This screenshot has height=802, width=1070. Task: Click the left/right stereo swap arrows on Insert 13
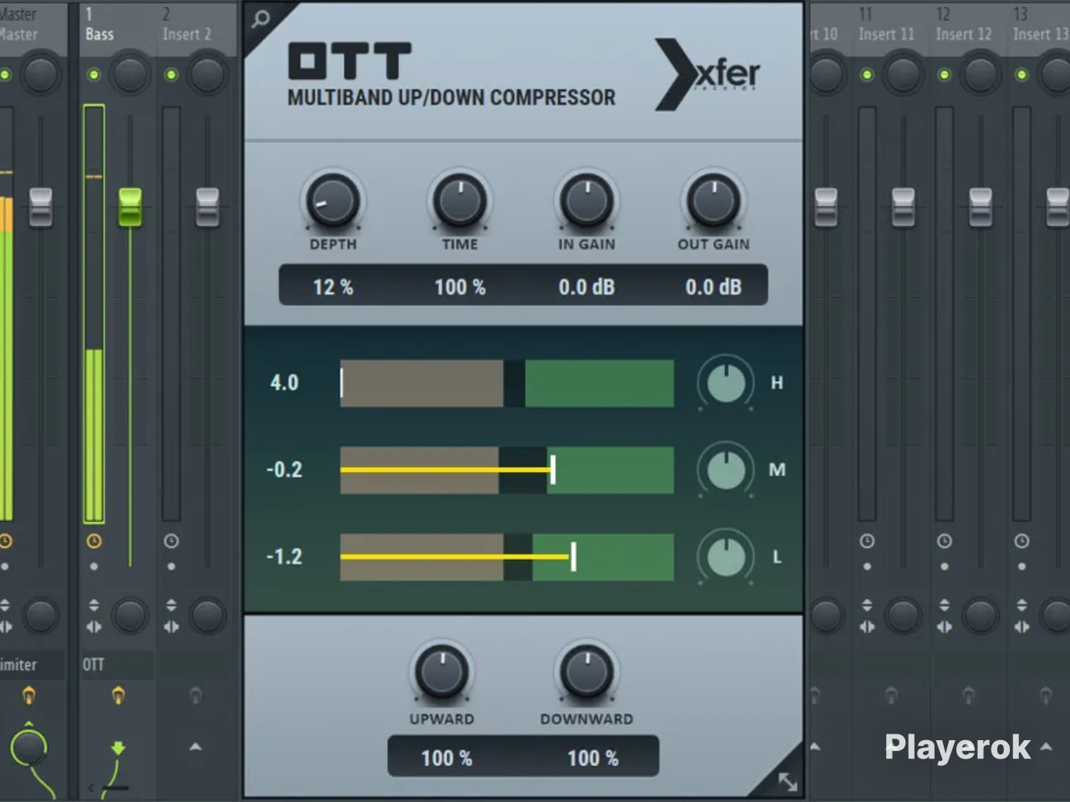[1022, 627]
